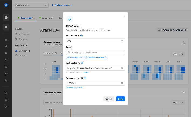
Task: Close the DDoS Alerts dialog
Action: (124, 17)
